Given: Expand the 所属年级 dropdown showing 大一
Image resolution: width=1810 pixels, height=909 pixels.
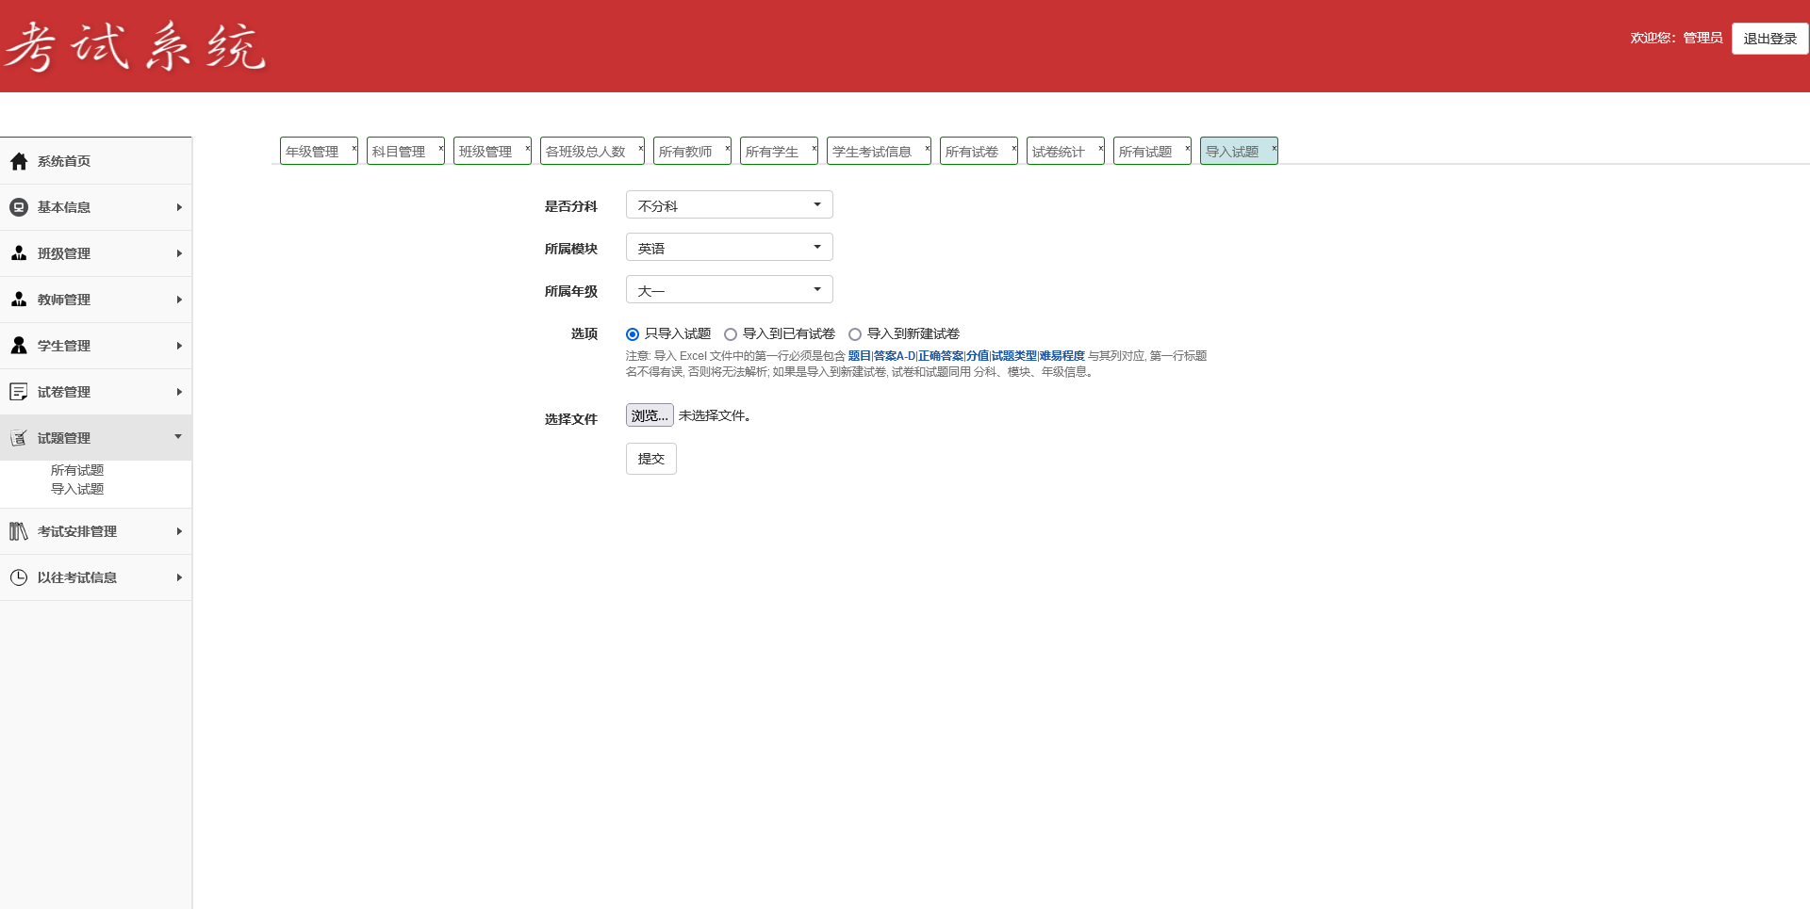Looking at the screenshot, I should click(728, 288).
